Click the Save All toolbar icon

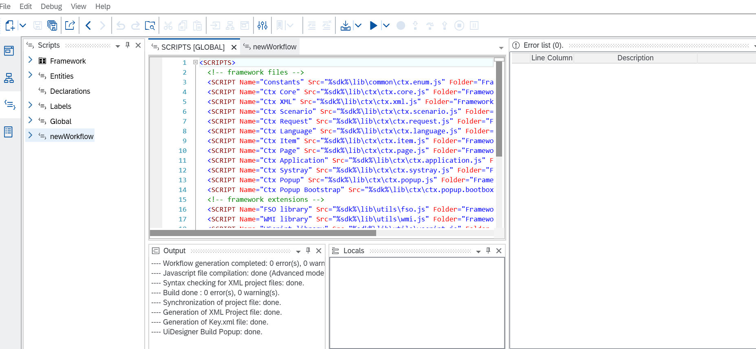click(x=52, y=26)
